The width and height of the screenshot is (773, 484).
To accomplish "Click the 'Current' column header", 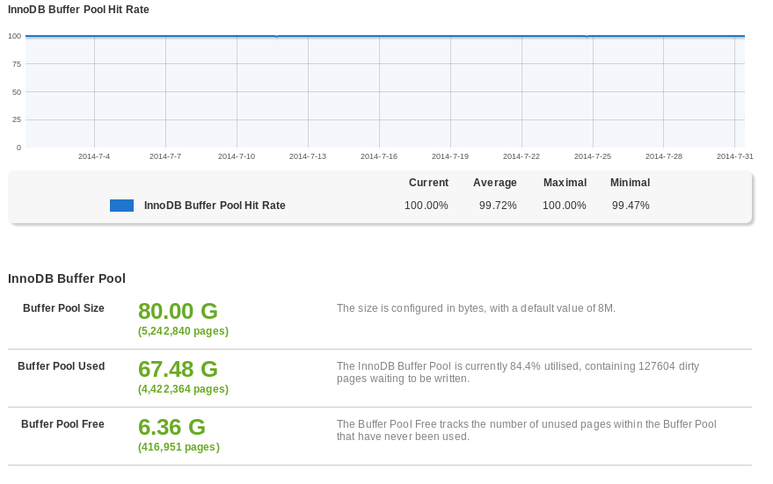I will pos(428,183).
